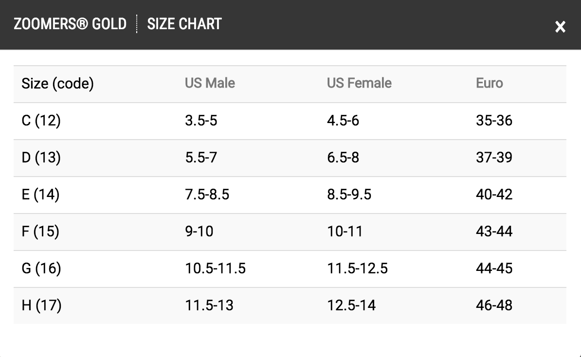The width and height of the screenshot is (581, 357).
Task: Select the US Male column header
Action: tap(210, 83)
